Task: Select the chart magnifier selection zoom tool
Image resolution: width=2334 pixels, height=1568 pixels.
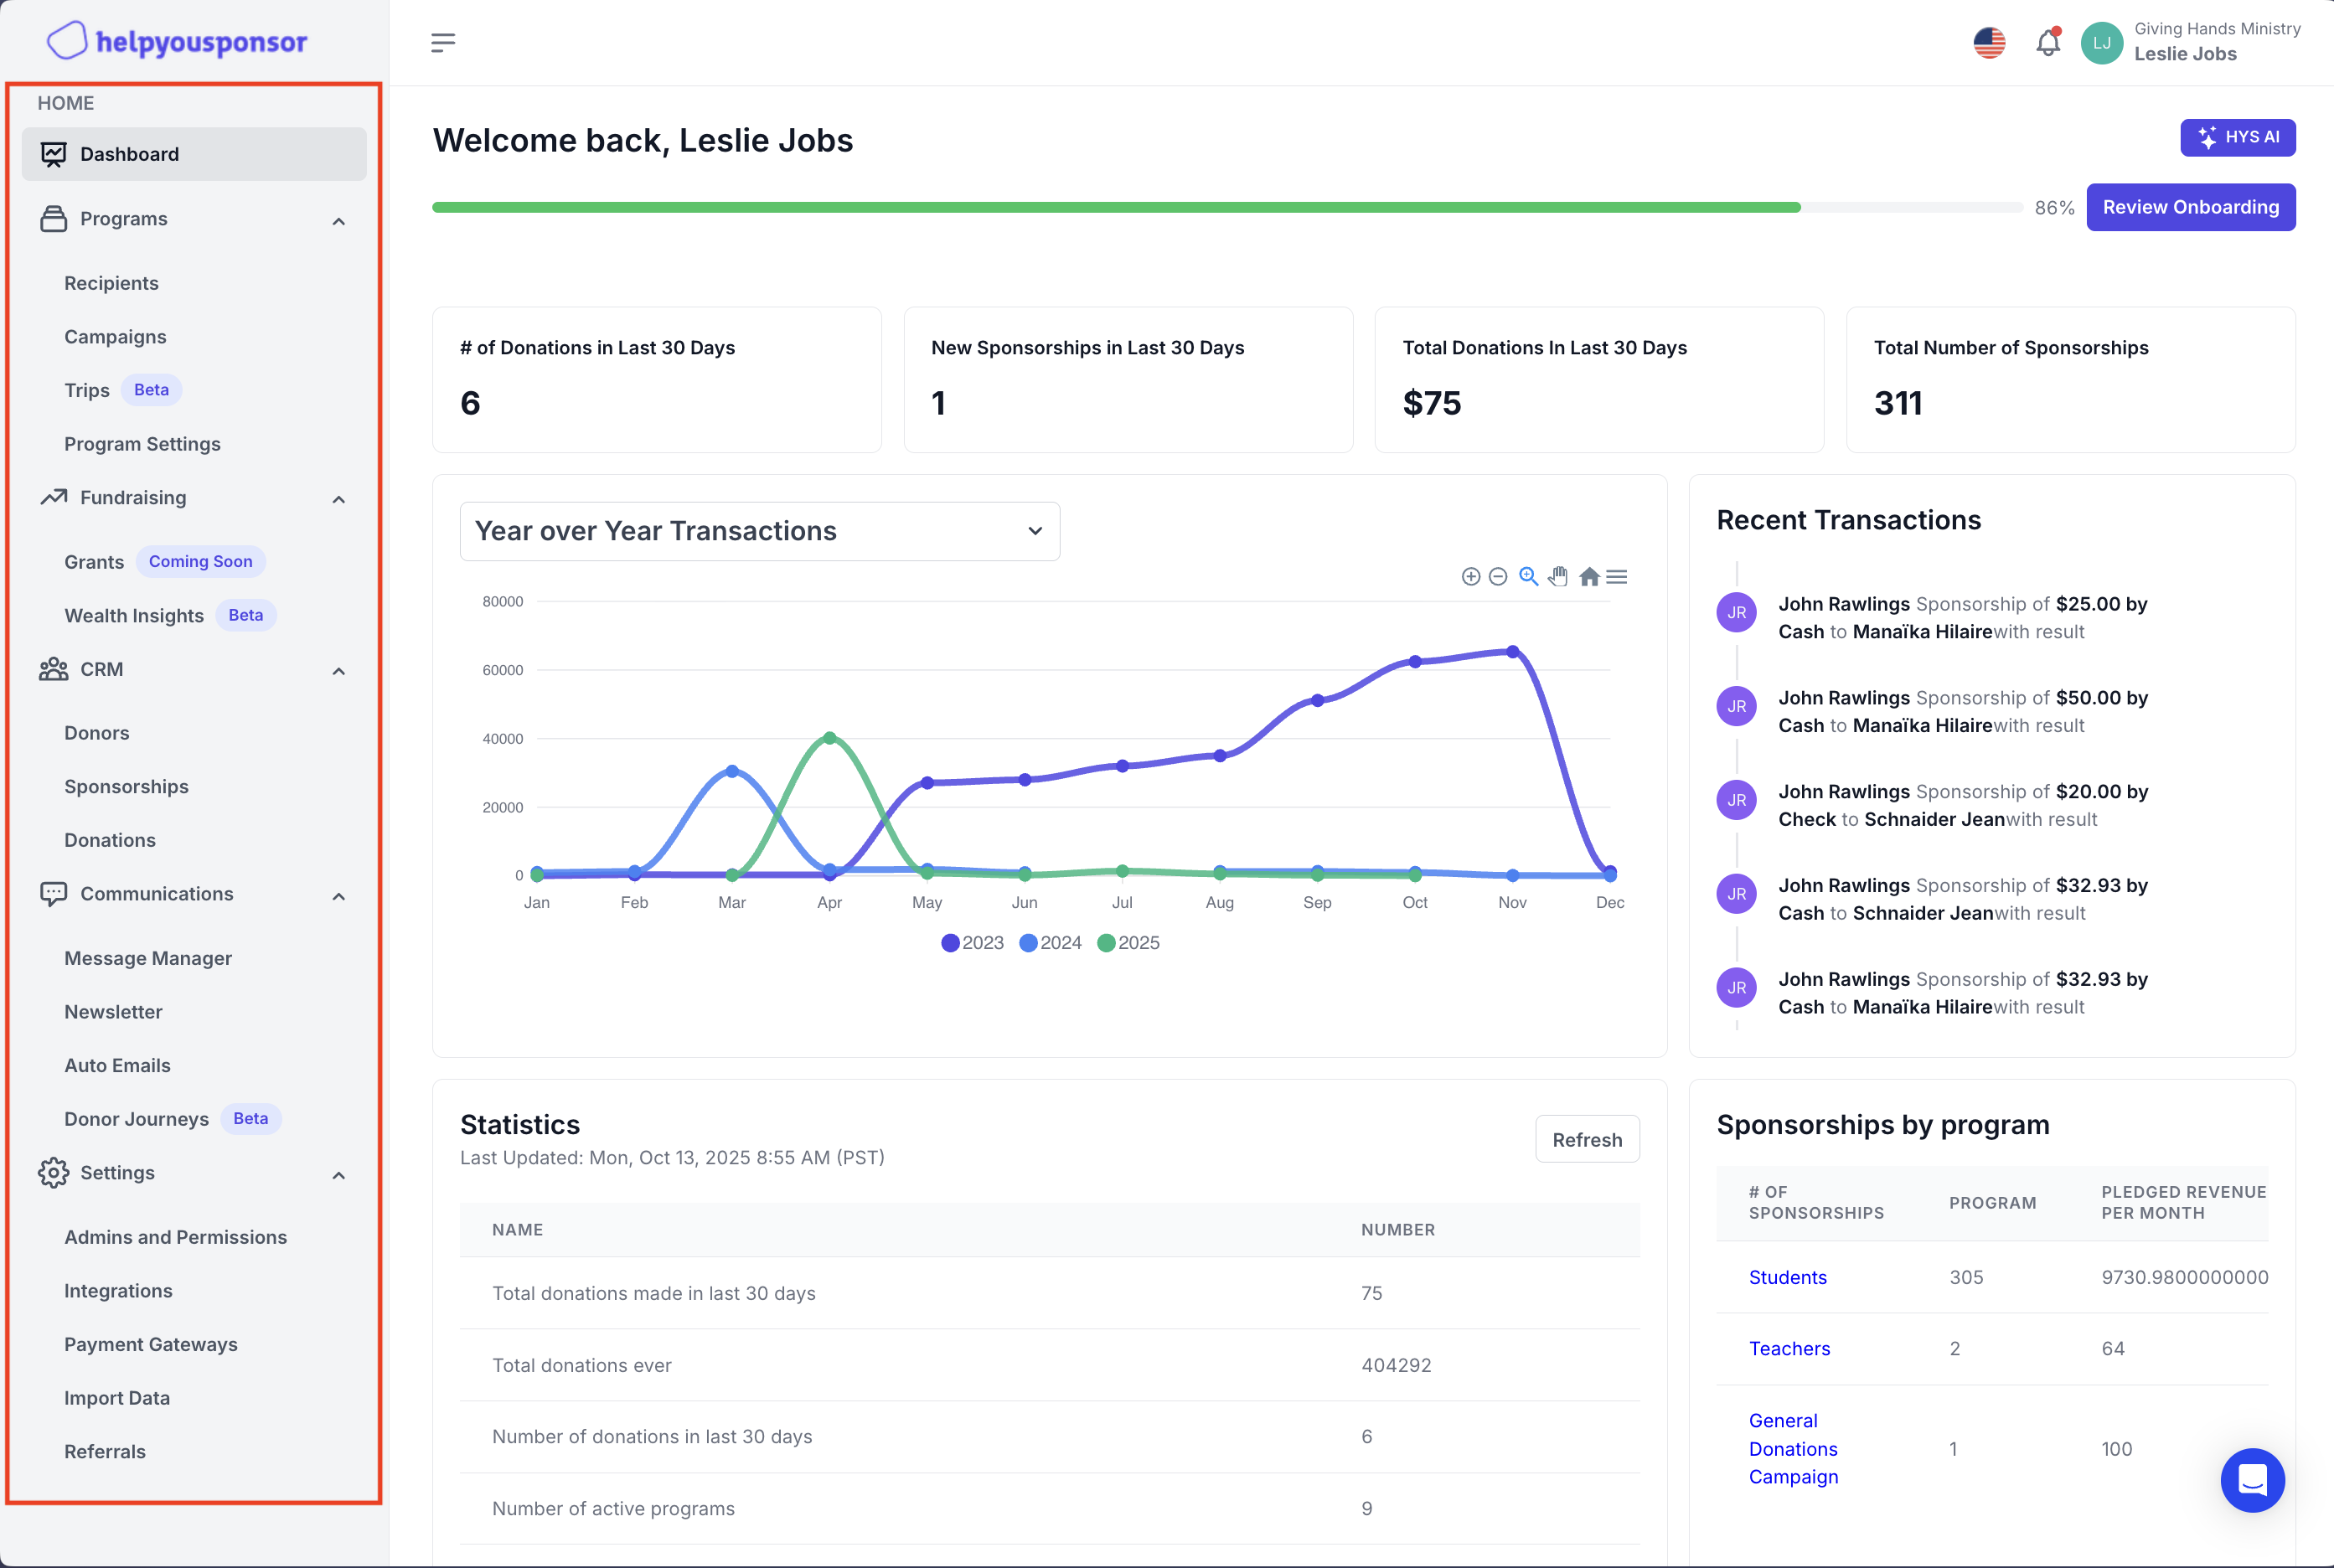Action: pos(1528,577)
